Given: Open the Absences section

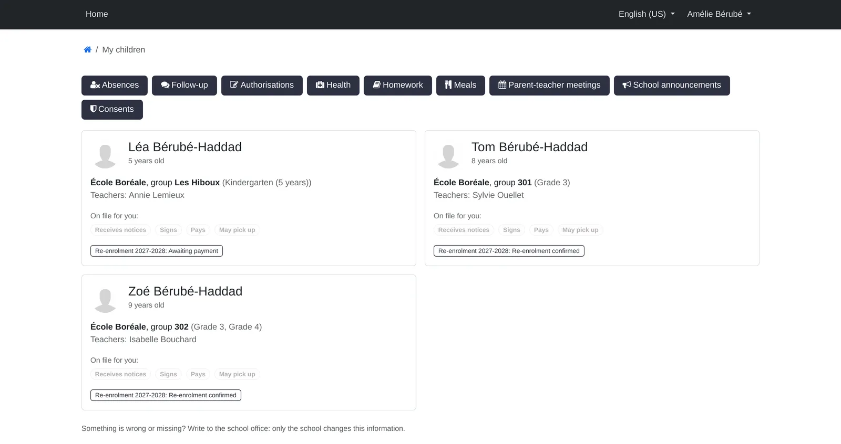Looking at the screenshot, I should [115, 86].
